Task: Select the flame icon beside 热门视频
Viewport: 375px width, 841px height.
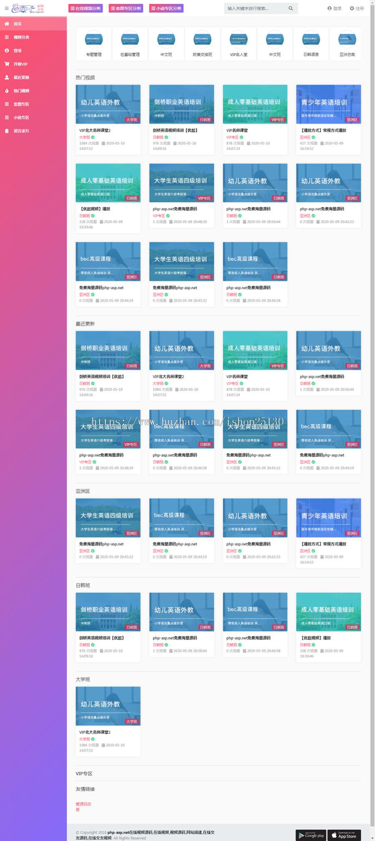Action: pyautogui.click(x=7, y=91)
